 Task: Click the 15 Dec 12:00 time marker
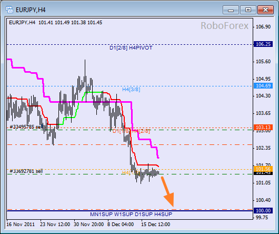156,224
